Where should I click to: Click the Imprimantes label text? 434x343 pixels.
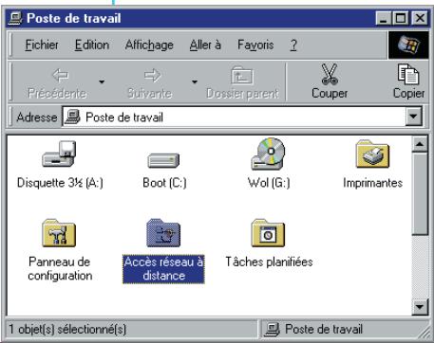pos(372,183)
